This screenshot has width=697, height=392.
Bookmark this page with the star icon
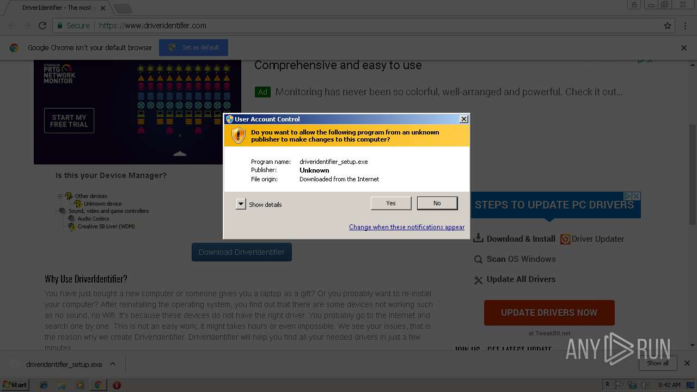pyautogui.click(x=668, y=26)
